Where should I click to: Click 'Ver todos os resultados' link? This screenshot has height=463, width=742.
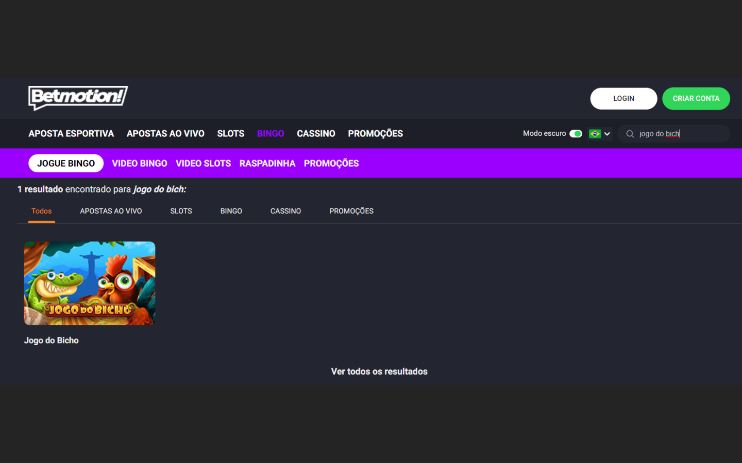[x=379, y=371]
